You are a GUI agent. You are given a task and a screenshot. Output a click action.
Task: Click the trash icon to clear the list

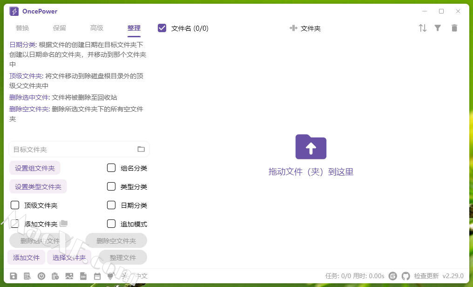pyautogui.click(x=454, y=28)
